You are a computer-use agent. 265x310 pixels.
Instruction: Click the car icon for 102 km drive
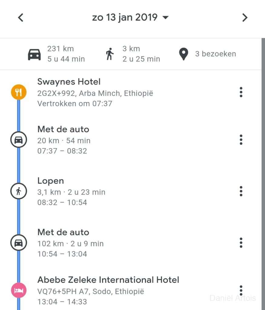click(x=19, y=243)
